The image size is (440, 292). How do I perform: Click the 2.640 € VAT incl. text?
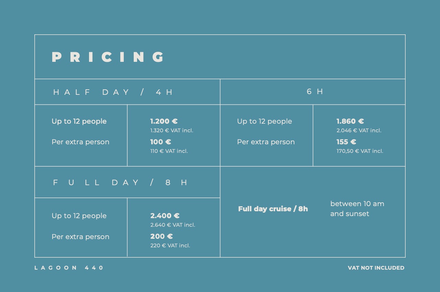coord(173,225)
